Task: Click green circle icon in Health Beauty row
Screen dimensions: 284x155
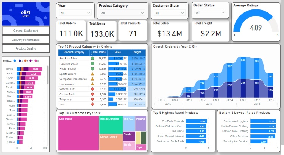Action: pos(92,69)
